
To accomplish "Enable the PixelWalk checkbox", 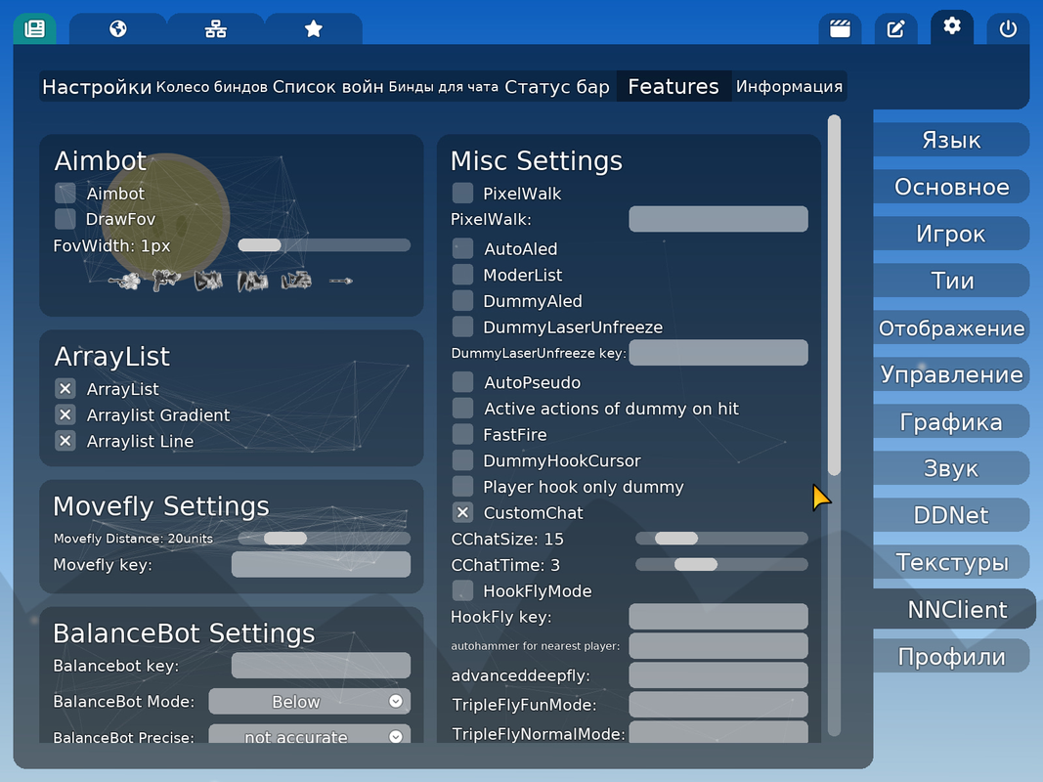I will click(x=463, y=194).
